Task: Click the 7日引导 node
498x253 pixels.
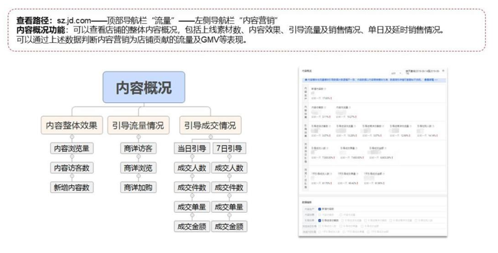Action: pyautogui.click(x=229, y=149)
